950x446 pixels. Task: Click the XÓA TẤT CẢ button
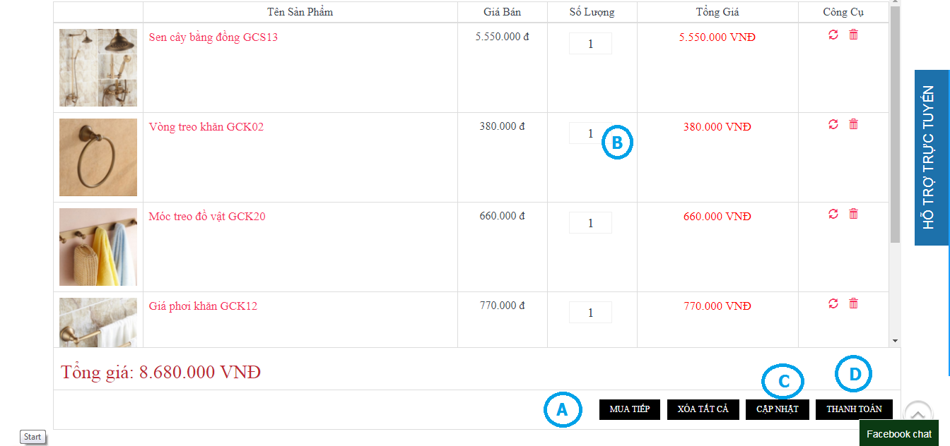click(703, 409)
